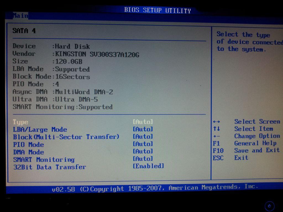Select the 32Bit Data Transfer label

[x=50, y=167]
